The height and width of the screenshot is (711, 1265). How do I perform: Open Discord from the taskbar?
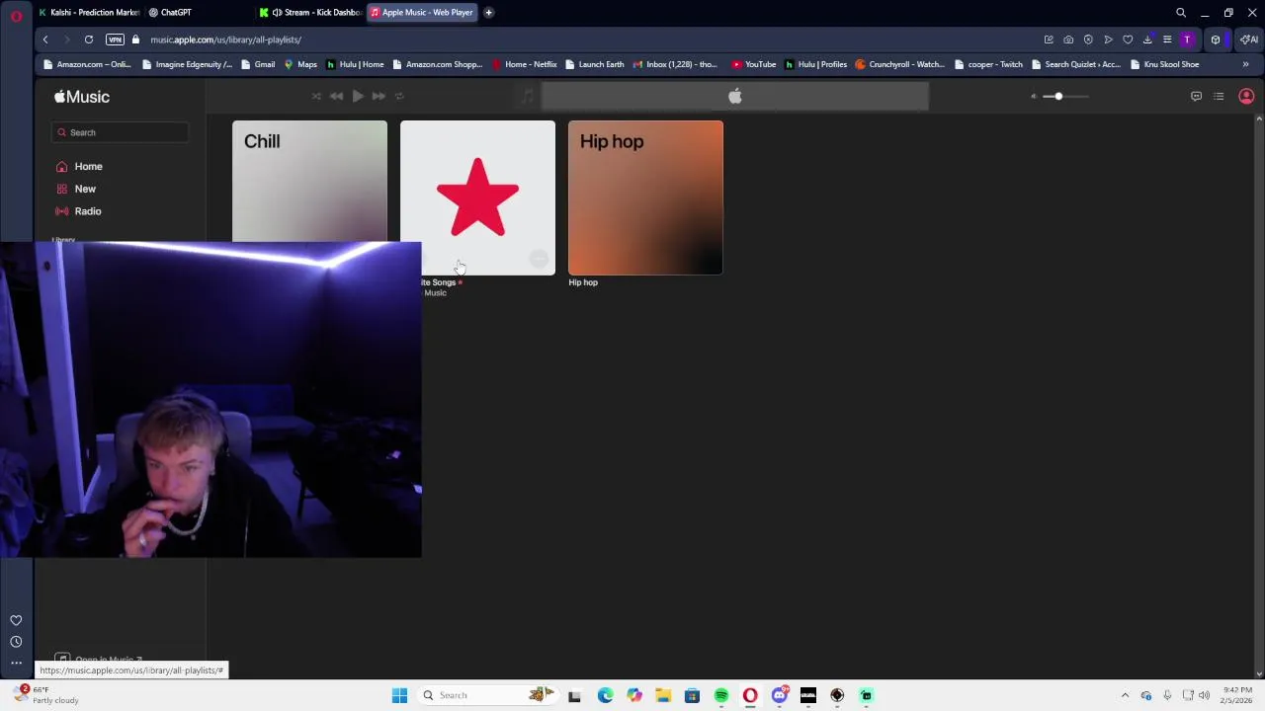click(x=780, y=695)
